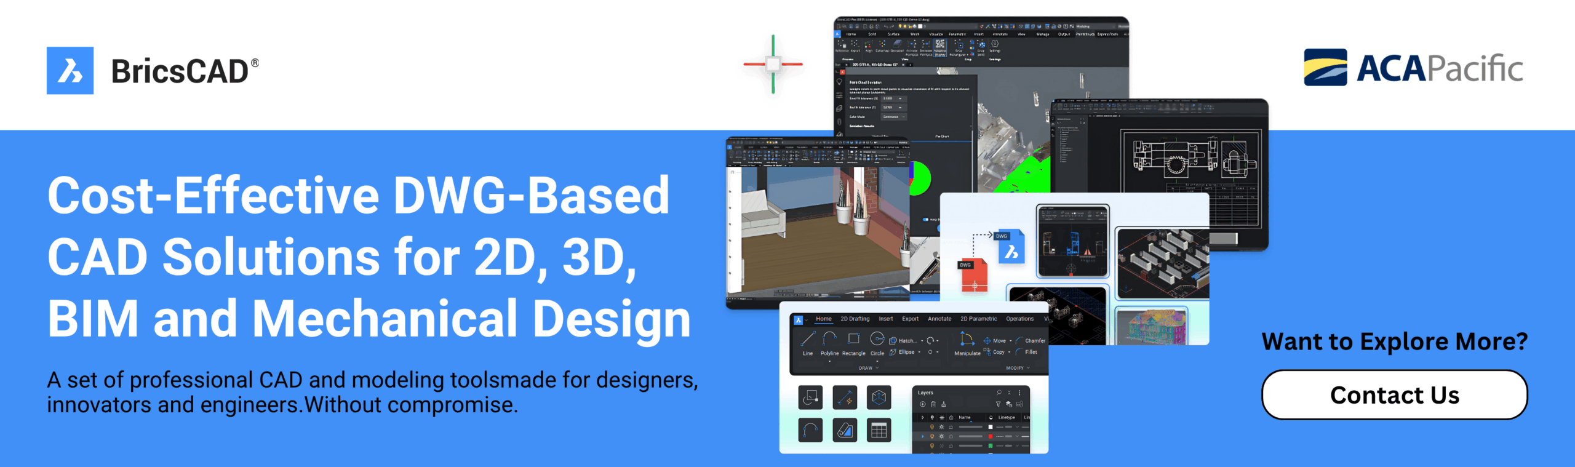Choose the Rectangle tool in the Draw panel
This screenshot has width=1575, height=467.
853,342
